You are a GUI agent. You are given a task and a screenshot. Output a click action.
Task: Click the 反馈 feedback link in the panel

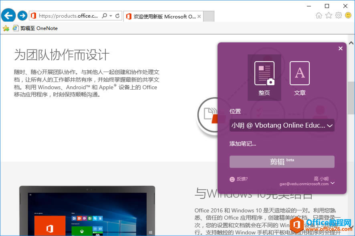(241, 179)
